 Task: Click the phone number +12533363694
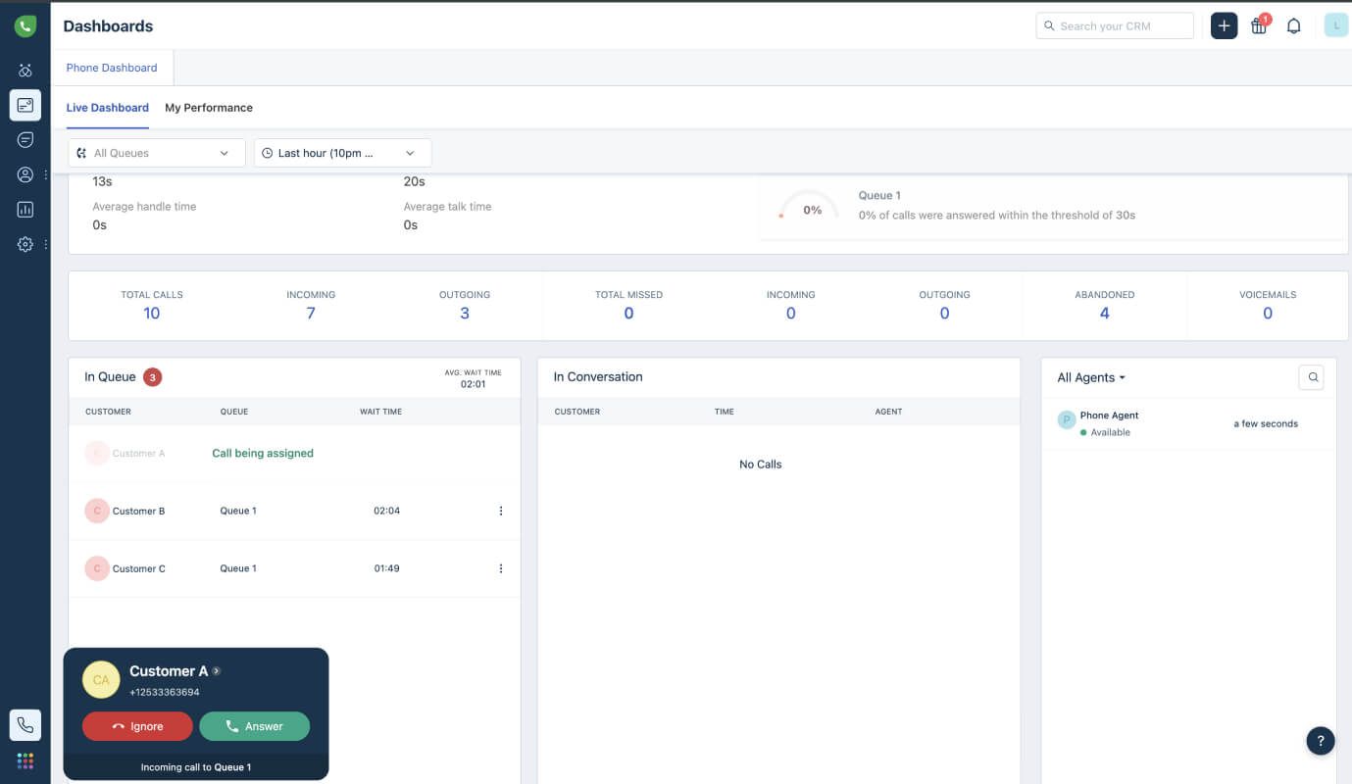pyautogui.click(x=165, y=692)
